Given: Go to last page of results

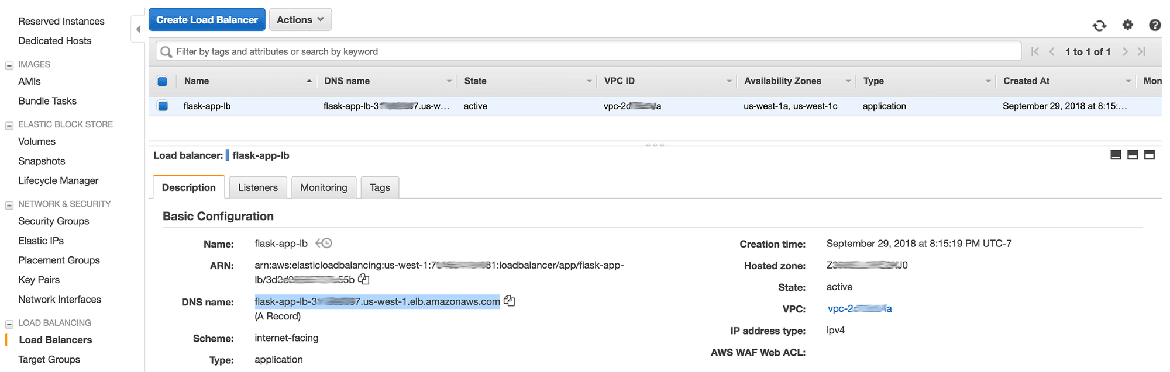Looking at the screenshot, I should (x=1141, y=51).
